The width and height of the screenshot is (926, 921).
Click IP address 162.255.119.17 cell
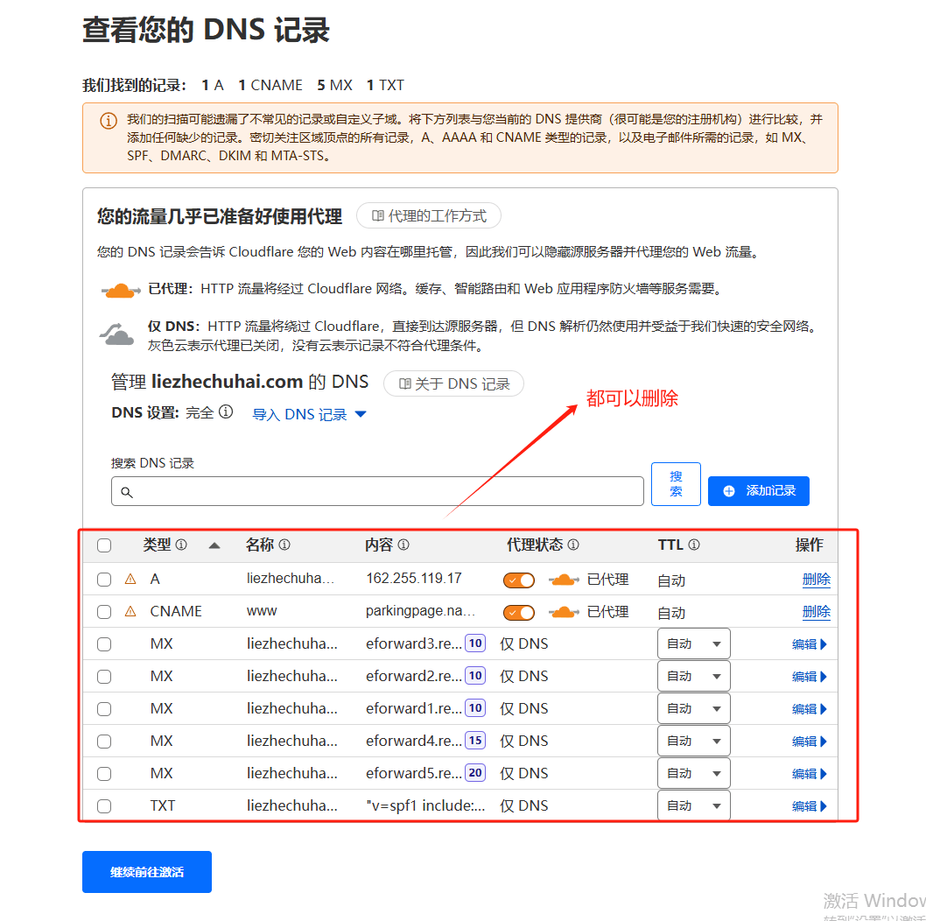(x=414, y=579)
